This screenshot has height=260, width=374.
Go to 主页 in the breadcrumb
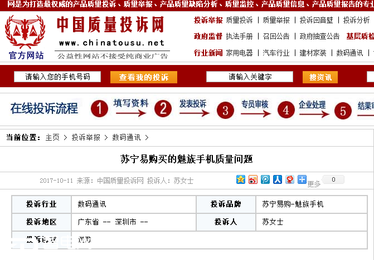point(52,137)
